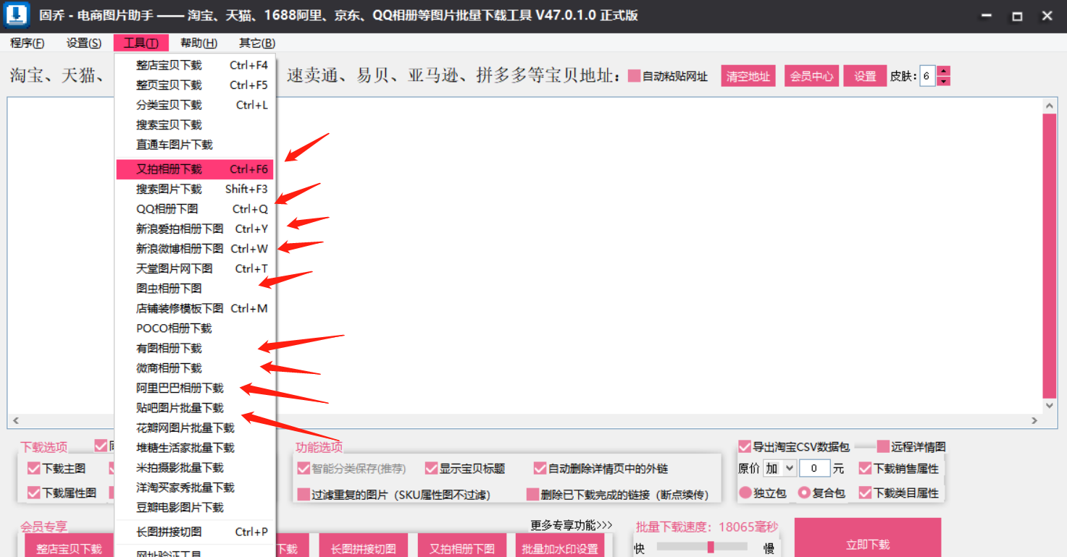Viewport: 1067px width, 557px height.
Task: Open the 设置(S) menu
Action: pyautogui.click(x=84, y=43)
